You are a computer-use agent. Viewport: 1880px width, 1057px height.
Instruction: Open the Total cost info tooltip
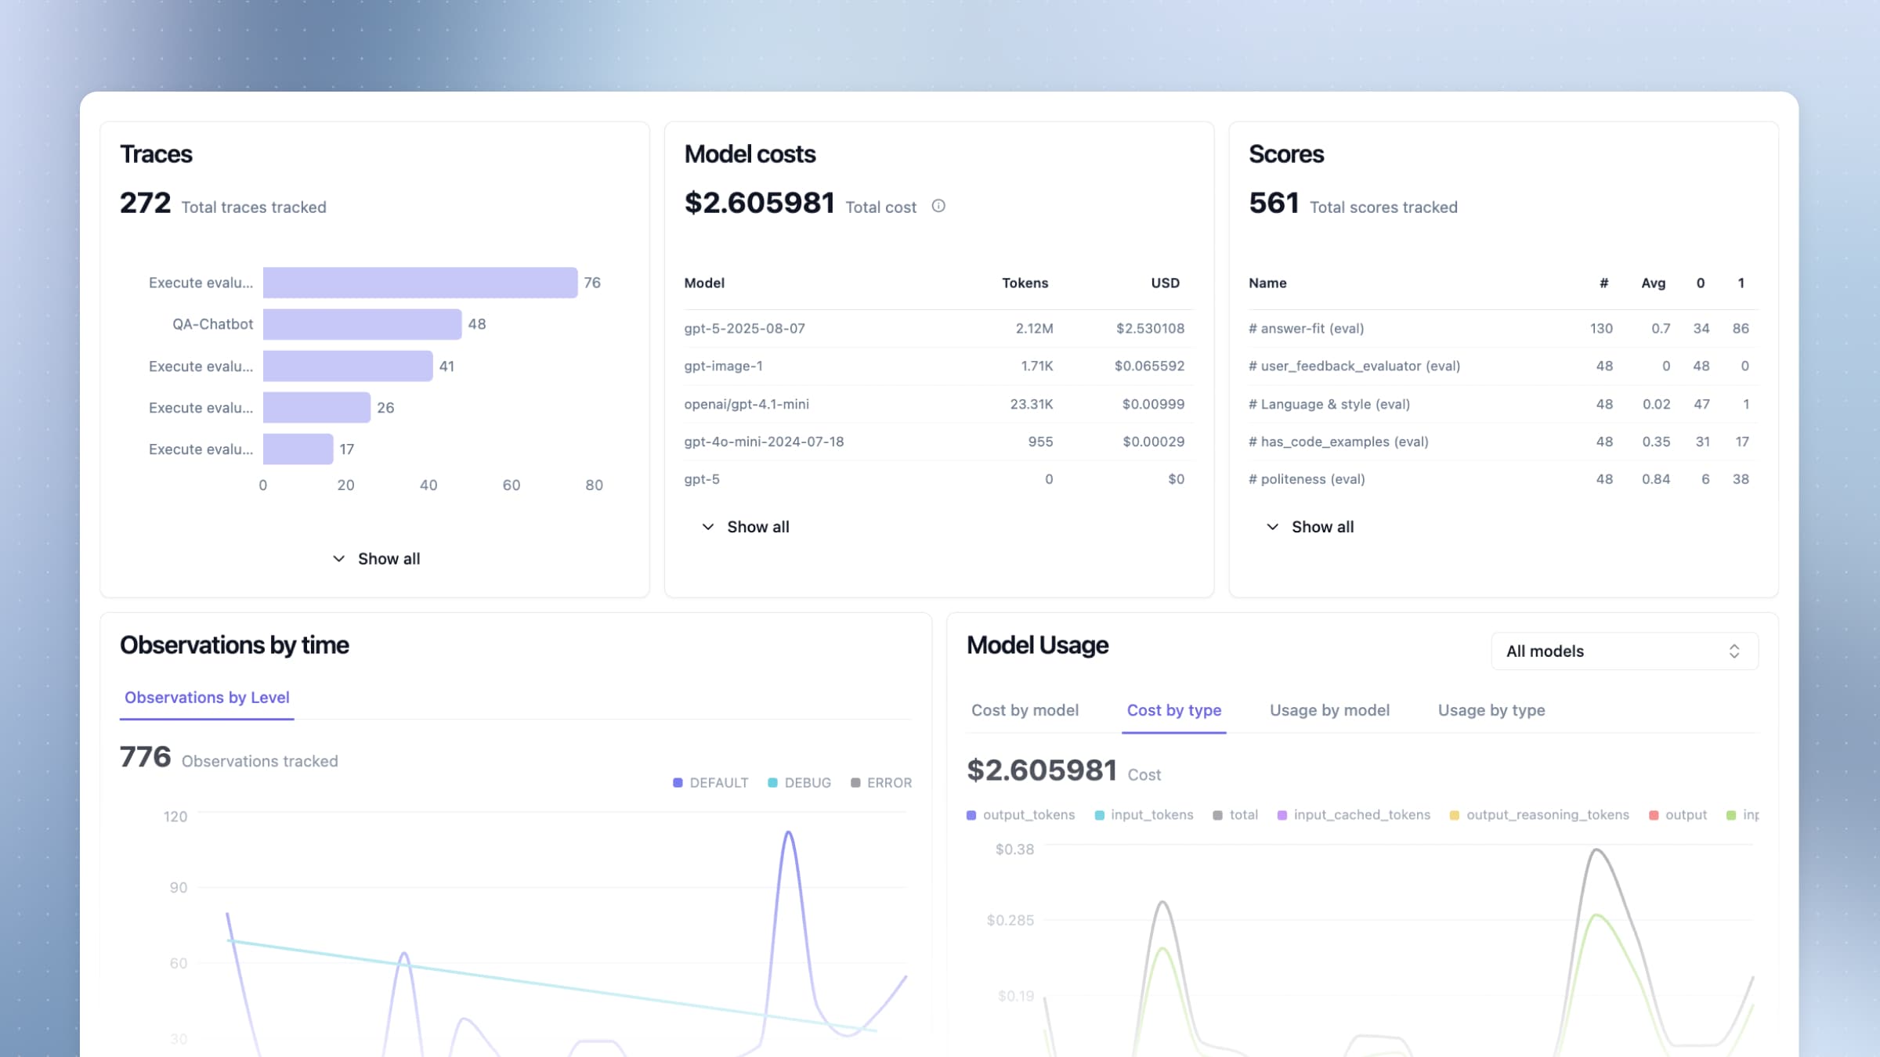(938, 206)
